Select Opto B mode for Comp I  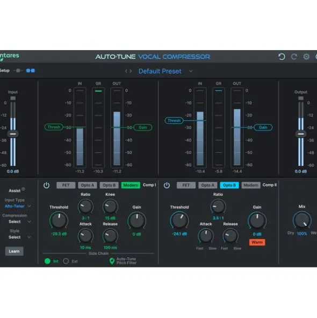coord(109,185)
